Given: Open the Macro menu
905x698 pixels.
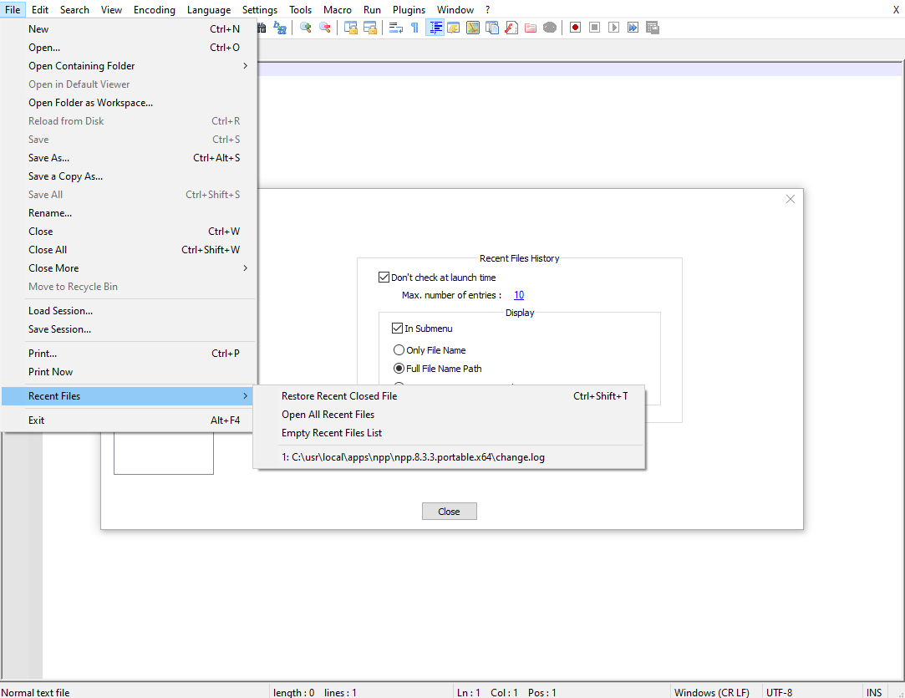Looking at the screenshot, I should (338, 10).
